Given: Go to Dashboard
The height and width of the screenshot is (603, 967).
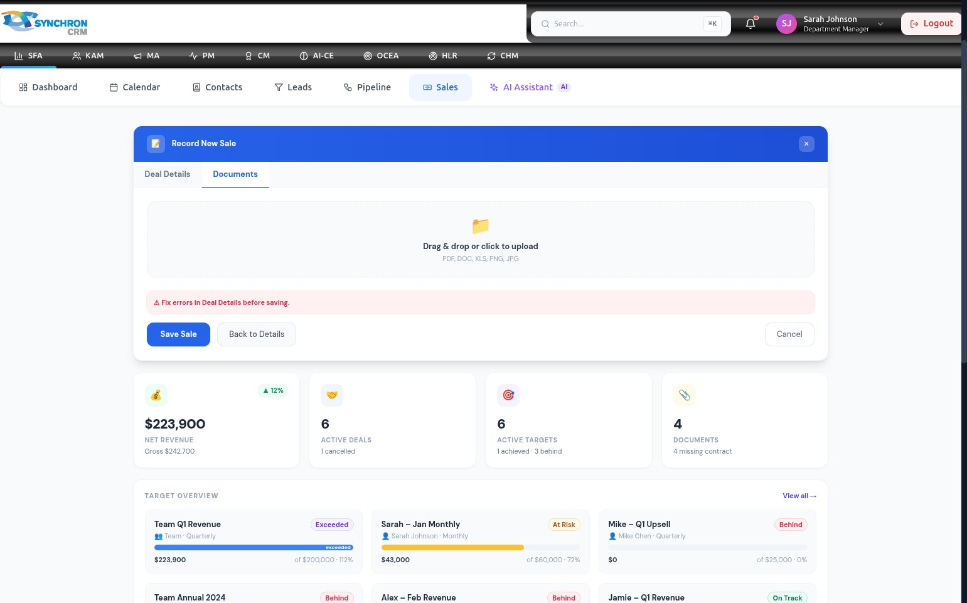Looking at the screenshot, I should tap(48, 87).
